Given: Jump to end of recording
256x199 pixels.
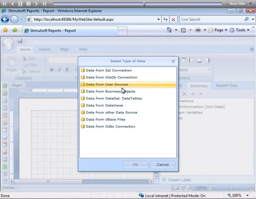Looking at the screenshot, I should point(44,4).
